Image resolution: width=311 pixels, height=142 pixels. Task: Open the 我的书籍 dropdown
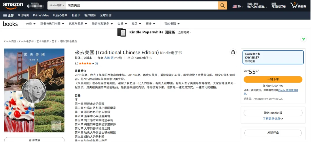tap(172, 24)
